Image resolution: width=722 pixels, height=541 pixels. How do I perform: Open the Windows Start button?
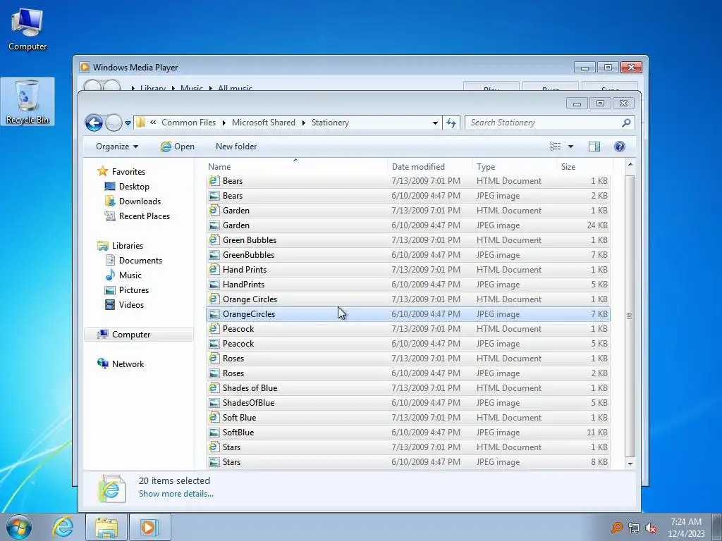pos(18,527)
